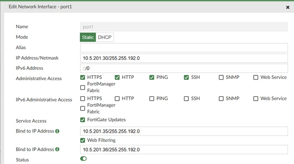Close the Edit Network Interface dialog
294x164 pixels.
tap(288, 7)
